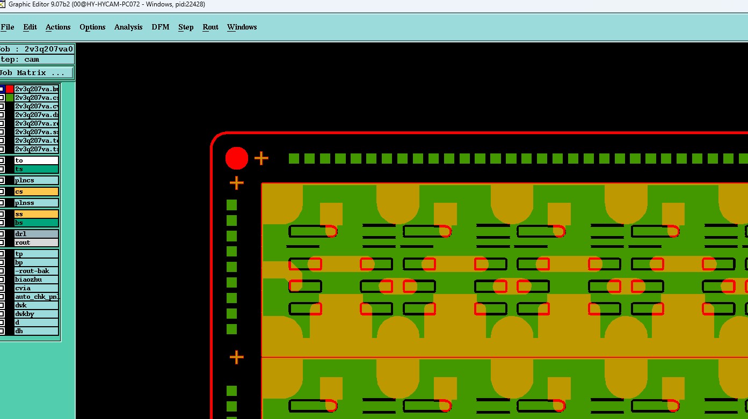The image size is (748, 419).
Task: Open the Windows menu
Action: point(242,27)
